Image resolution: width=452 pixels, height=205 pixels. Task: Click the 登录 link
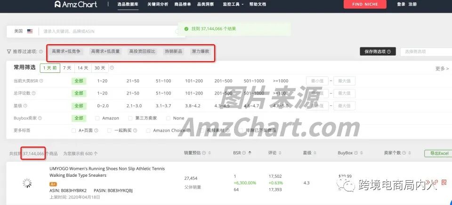401,4
